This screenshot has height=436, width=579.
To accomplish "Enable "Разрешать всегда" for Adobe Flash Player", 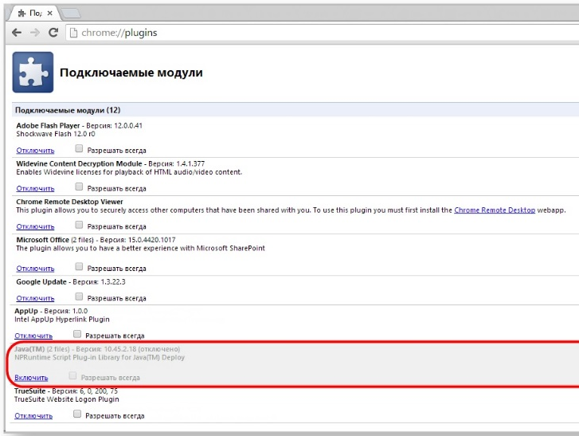I will (79, 149).
